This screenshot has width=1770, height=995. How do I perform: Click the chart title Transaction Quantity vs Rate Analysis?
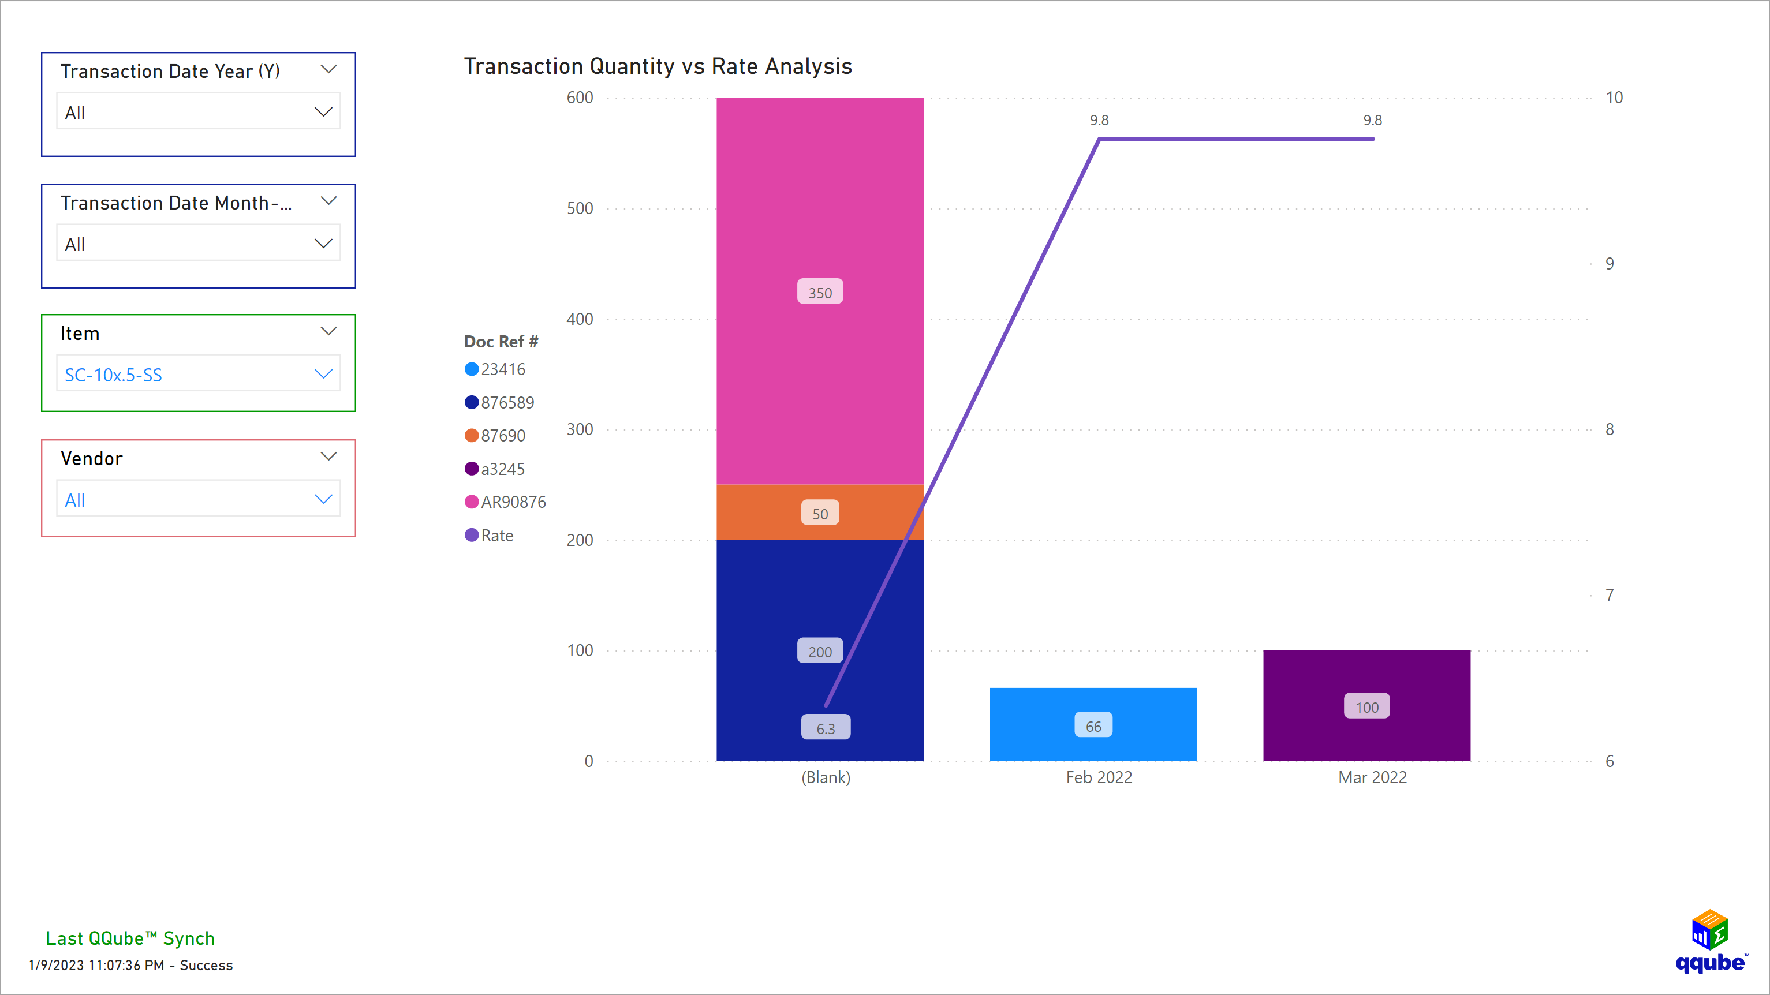(658, 66)
